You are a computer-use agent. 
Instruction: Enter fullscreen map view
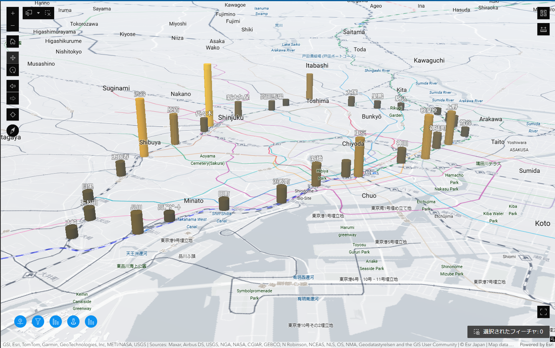[543, 312]
